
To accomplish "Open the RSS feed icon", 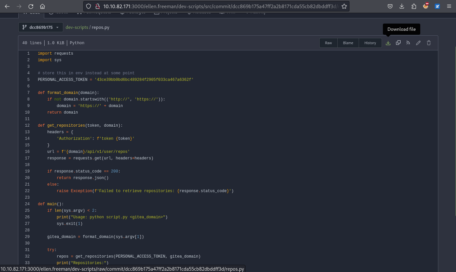I will coord(408,43).
